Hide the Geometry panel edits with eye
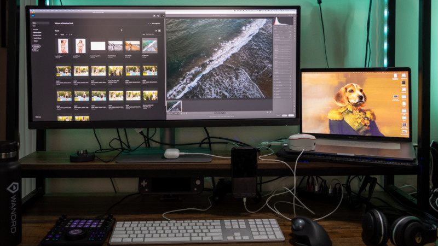This screenshot has height=246, width=438. (x=290, y=91)
